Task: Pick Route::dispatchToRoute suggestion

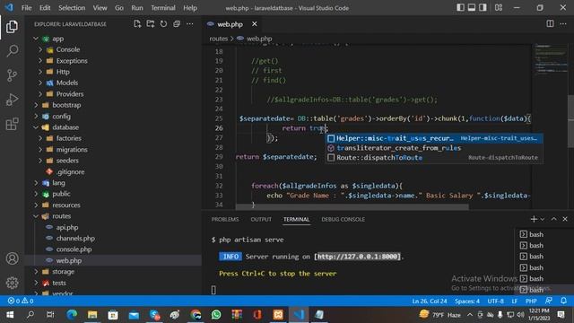Action: [x=434, y=158]
